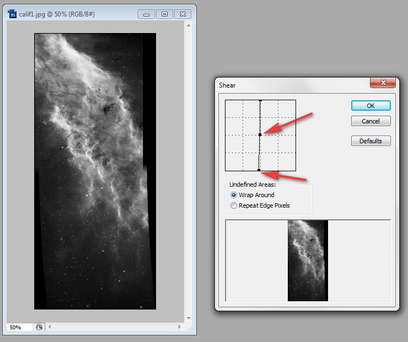Cancel the Shear dialog
Image resolution: width=408 pixels, height=342 pixels.
tap(371, 121)
